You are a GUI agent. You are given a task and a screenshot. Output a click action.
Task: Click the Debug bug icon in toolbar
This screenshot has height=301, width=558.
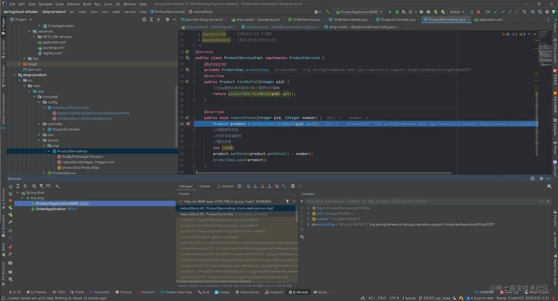[397, 12]
